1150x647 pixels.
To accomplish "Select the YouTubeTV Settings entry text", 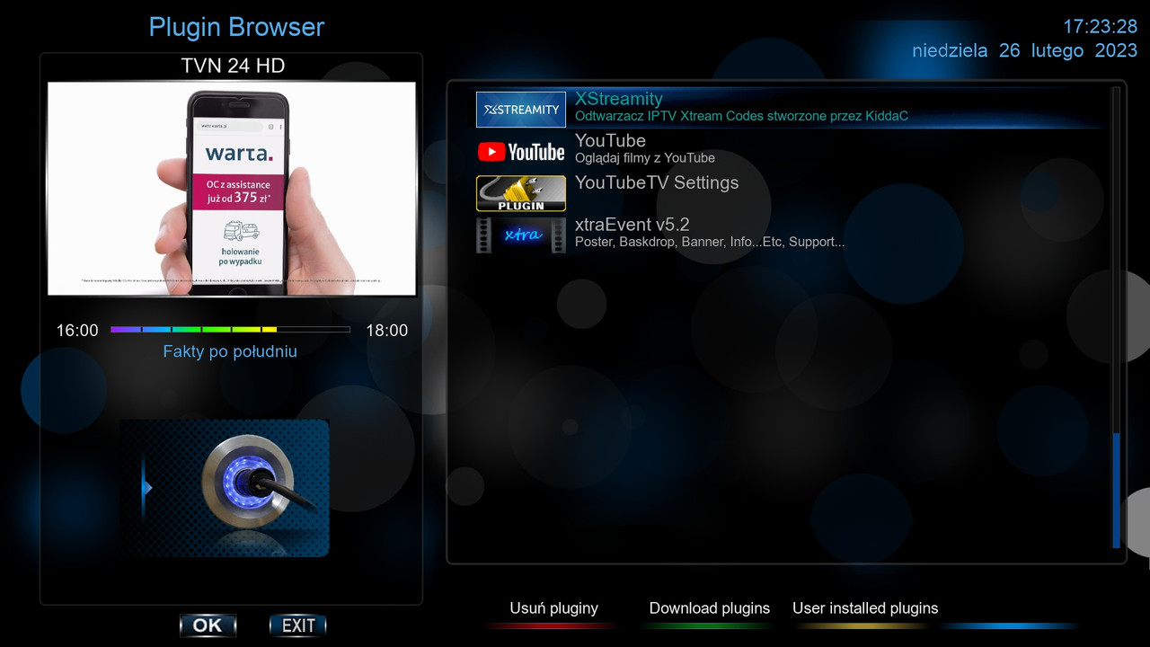I will click(x=657, y=182).
